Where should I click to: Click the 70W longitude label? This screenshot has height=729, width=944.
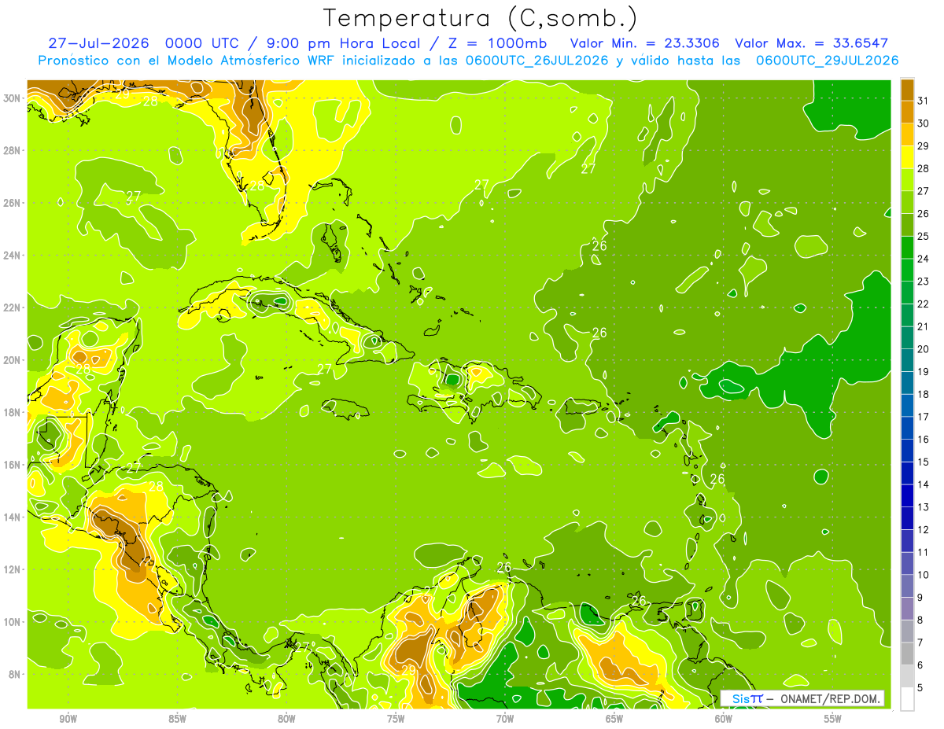pos(505,719)
